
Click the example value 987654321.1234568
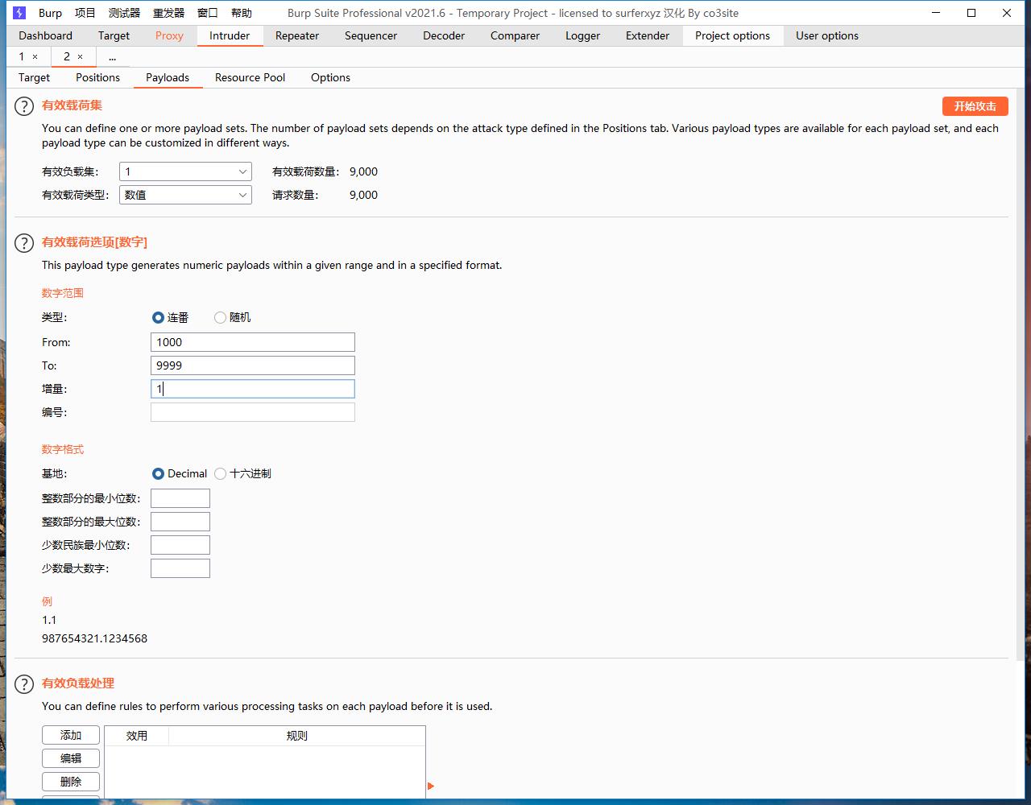[x=95, y=638]
